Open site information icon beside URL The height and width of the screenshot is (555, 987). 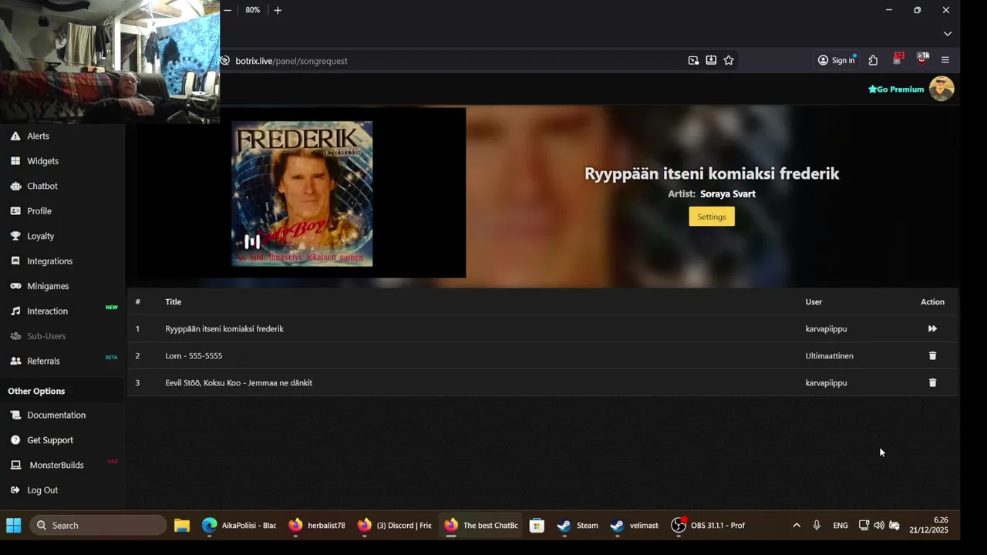tap(225, 60)
